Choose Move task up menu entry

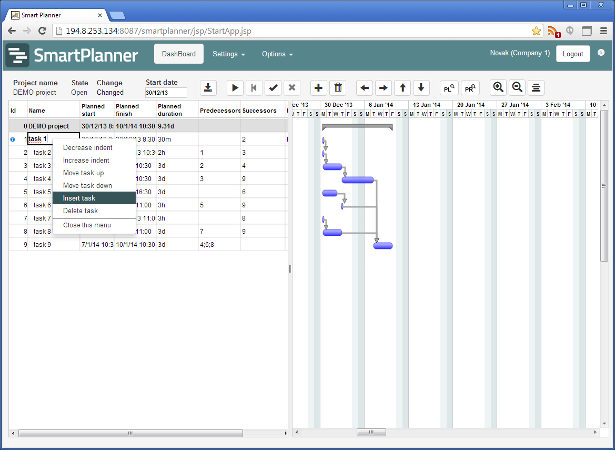coord(94,173)
